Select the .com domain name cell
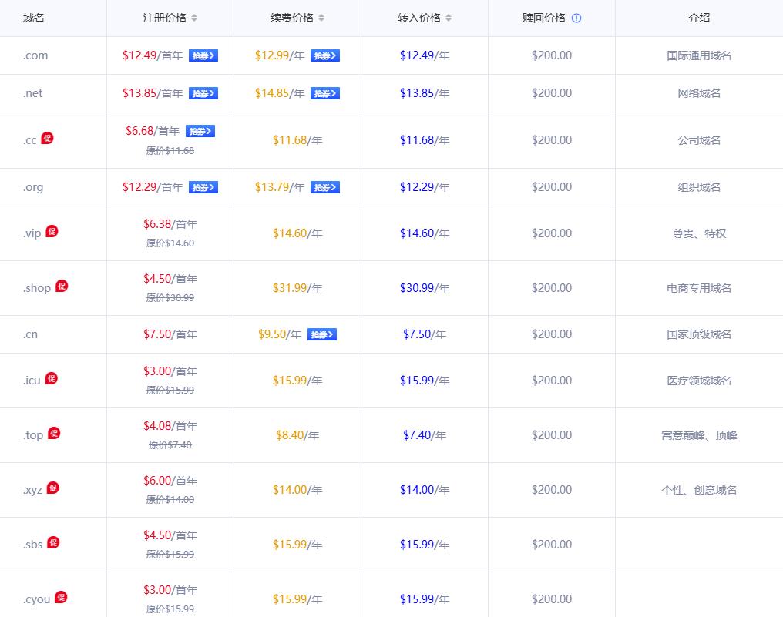783x617 pixels. (x=35, y=55)
